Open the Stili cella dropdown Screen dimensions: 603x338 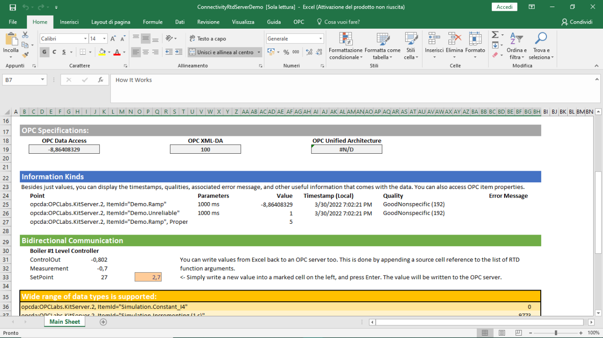(411, 46)
